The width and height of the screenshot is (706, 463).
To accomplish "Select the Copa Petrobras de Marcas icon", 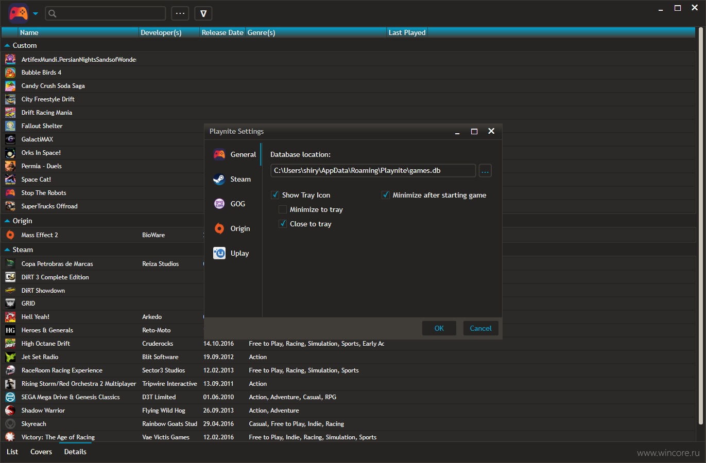I will 10,264.
